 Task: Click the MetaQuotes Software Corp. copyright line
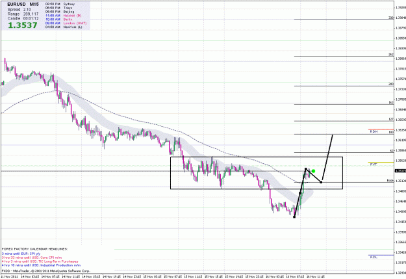click(x=45, y=271)
